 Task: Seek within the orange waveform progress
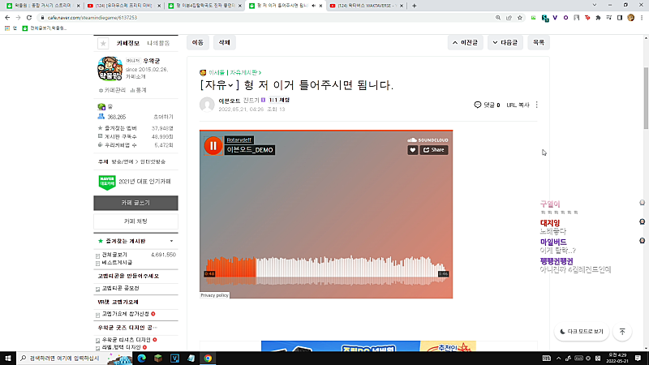[x=230, y=267]
